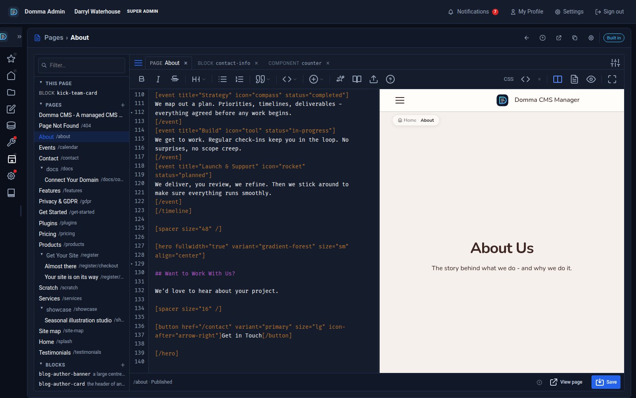Collapse the PAGES section
Screen dimensions: 636x398
pos(41,104)
